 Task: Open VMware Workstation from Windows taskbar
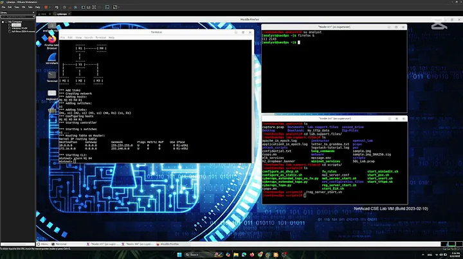click(268, 255)
